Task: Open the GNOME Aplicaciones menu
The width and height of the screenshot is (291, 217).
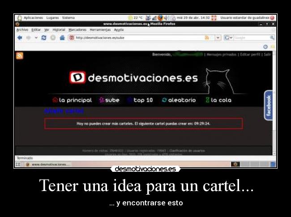Action: click(33, 18)
